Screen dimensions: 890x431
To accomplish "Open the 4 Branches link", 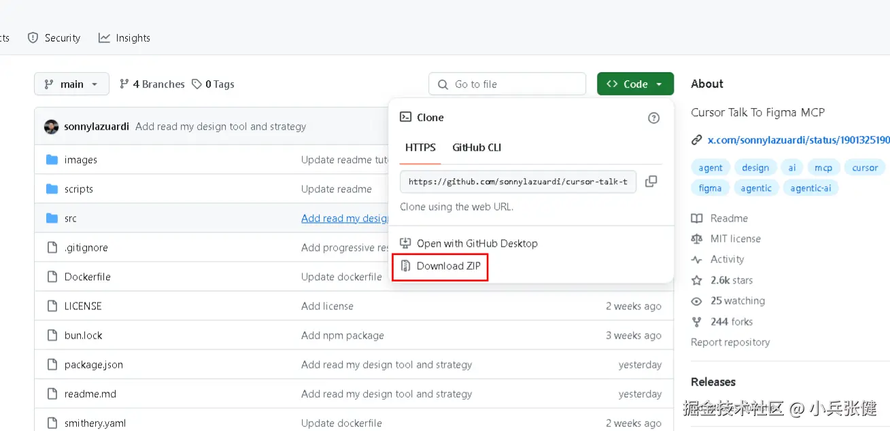I will point(152,84).
